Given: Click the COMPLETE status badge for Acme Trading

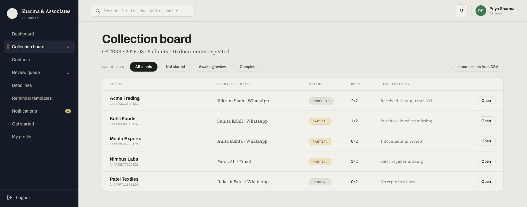Looking at the screenshot, I should 321,101.
